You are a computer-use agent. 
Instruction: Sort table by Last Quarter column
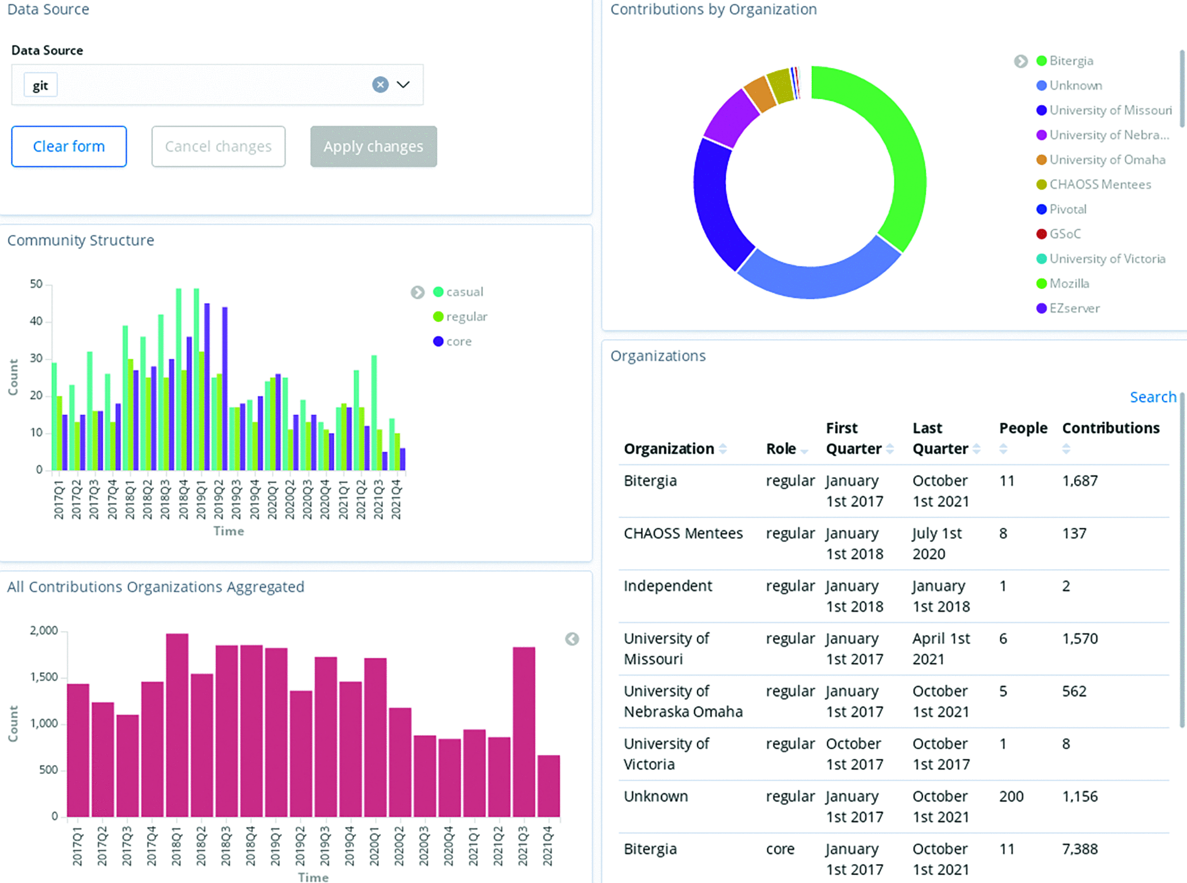click(976, 449)
